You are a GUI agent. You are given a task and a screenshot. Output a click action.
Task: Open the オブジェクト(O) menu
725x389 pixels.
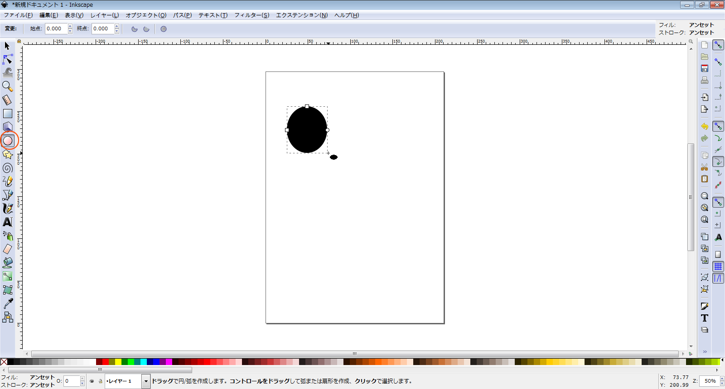click(146, 15)
